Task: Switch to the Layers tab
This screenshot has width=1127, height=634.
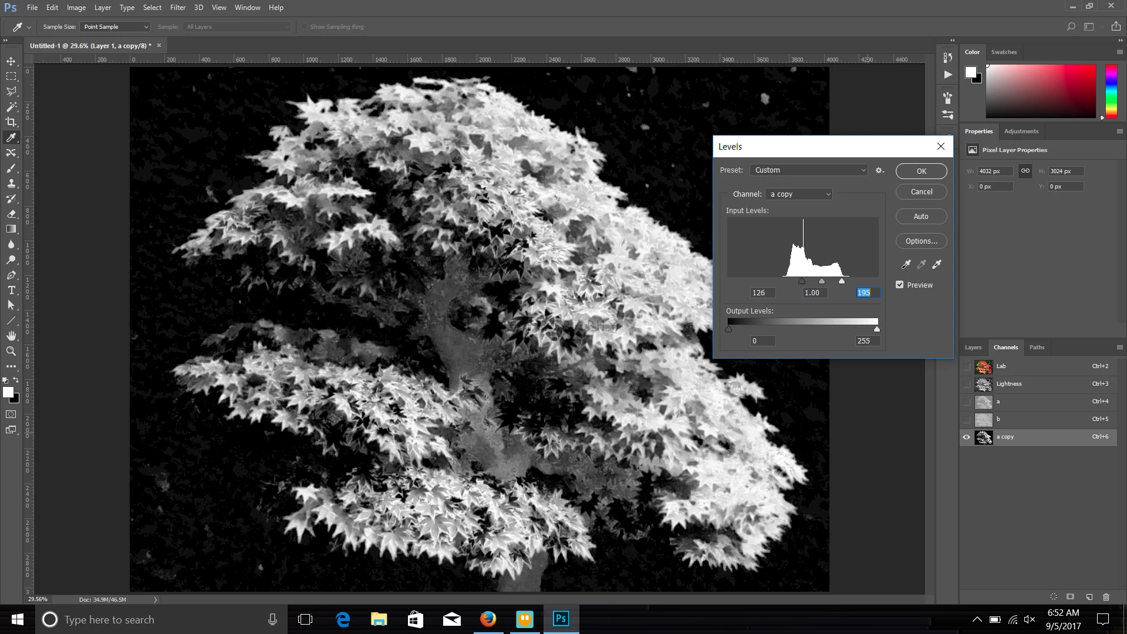Action: (x=973, y=348)
